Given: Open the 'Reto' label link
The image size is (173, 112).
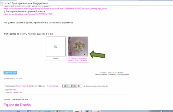Looking at the screenshot, I should click(x=14, y=90).
